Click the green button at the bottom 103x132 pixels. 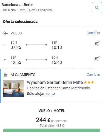[52, 130]
